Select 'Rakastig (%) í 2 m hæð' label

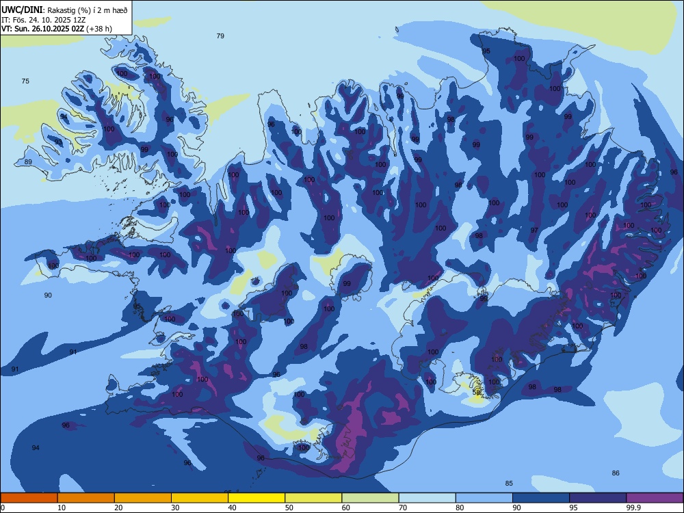88,10
